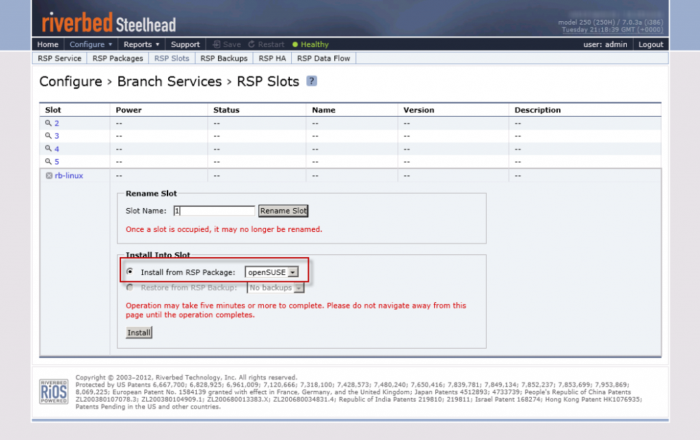
Task: Click the riverbed Steelhead logo
Action: pos(109,23)
